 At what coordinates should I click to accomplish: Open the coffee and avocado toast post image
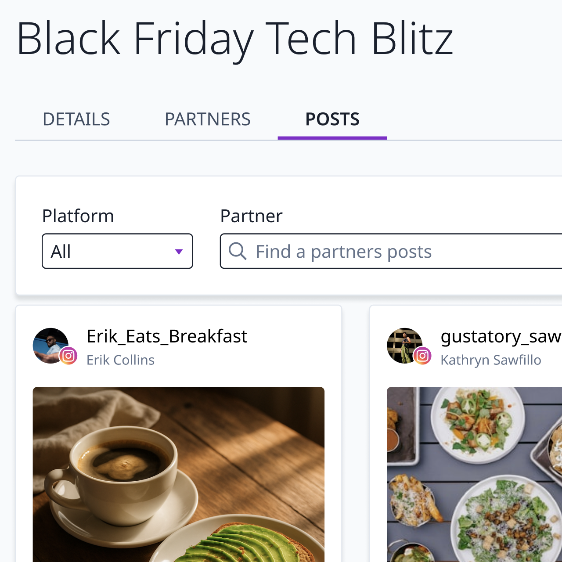click(179, 474)
